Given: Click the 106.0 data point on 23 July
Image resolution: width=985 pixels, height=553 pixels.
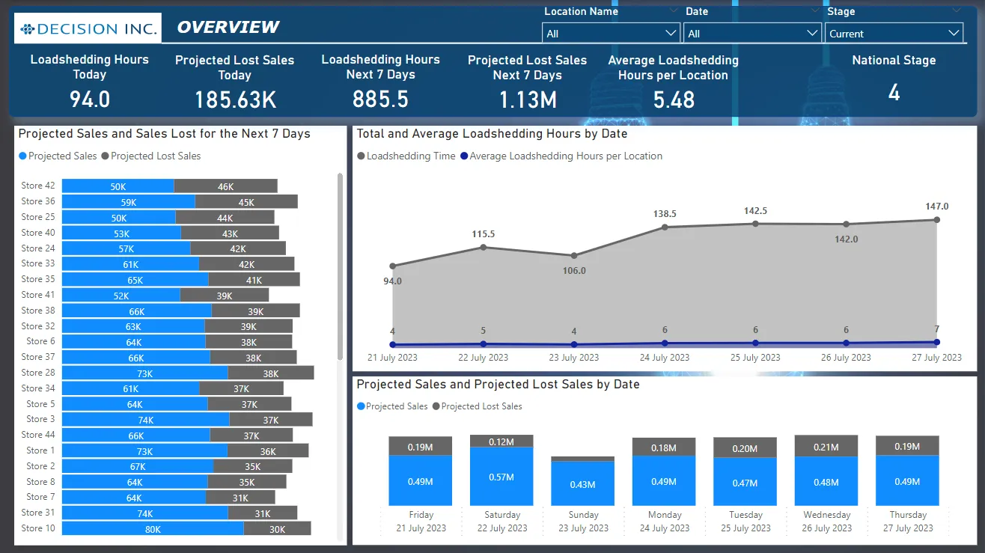Looking at the screenshot, I should 574,256.
